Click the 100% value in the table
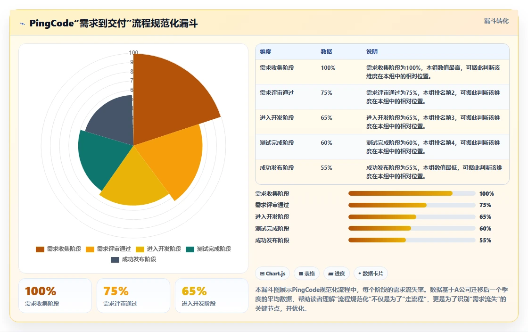The width and height of the screenshot is (528, 332). [328, 68]
